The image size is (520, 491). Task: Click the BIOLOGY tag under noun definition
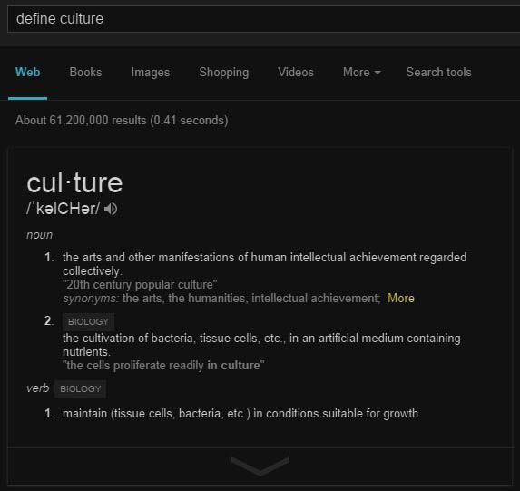click(88, 322)
